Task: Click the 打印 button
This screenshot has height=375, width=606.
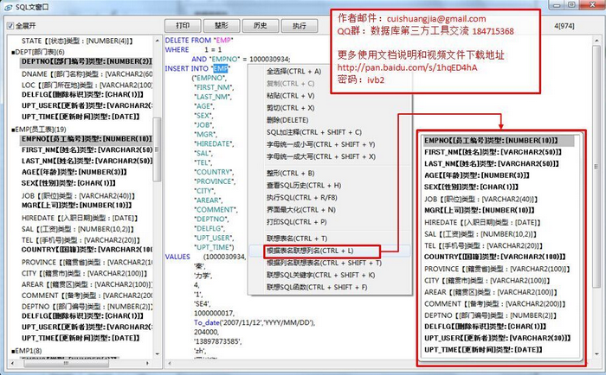Action: 183,26
